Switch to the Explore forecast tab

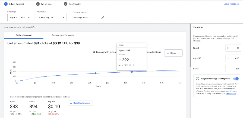tap(24, 35)
